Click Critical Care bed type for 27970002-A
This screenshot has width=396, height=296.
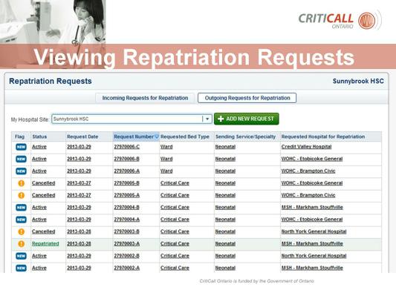coord(175,268)
